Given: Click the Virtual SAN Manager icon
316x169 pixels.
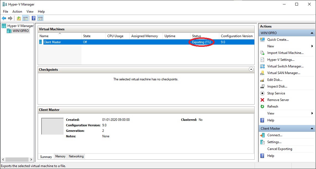Looking at the screenshot, I should point(262,73).
